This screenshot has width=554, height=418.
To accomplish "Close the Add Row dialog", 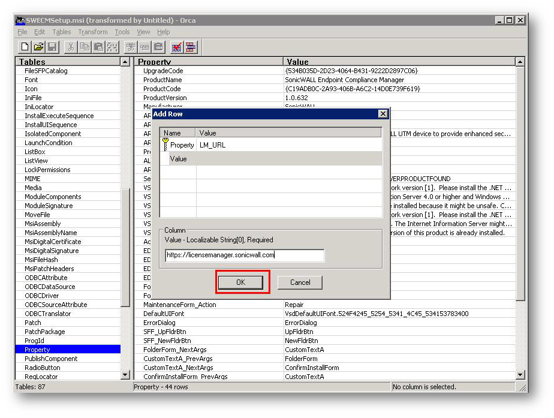I will click(x=383, y=114).
